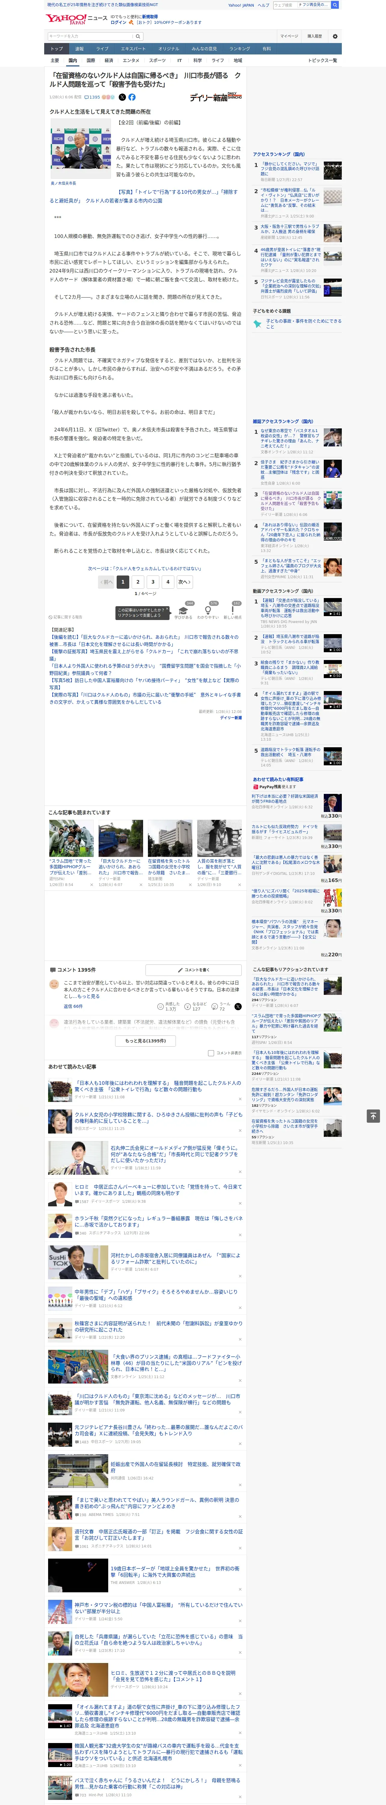Click the ログイン link
The image size is (386, 1805).
coord(118,23)
